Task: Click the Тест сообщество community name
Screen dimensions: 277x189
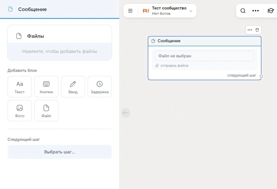Action: coord(169,8)
